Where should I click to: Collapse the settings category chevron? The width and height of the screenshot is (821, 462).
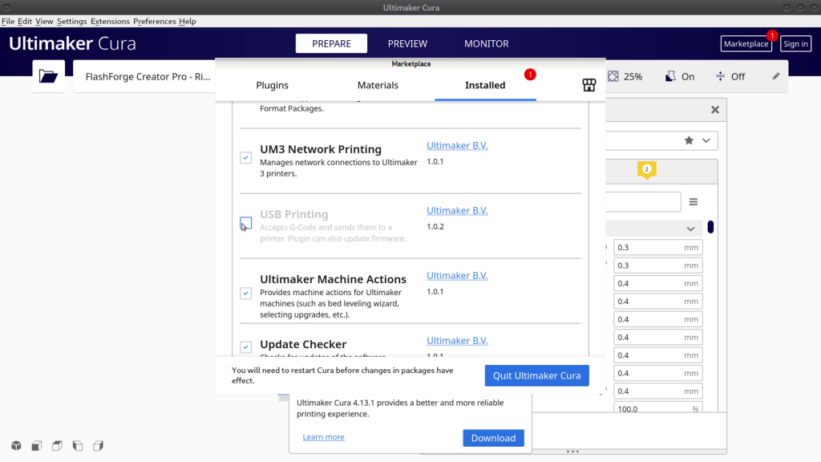pyautogui.click(x=690, y=229)
